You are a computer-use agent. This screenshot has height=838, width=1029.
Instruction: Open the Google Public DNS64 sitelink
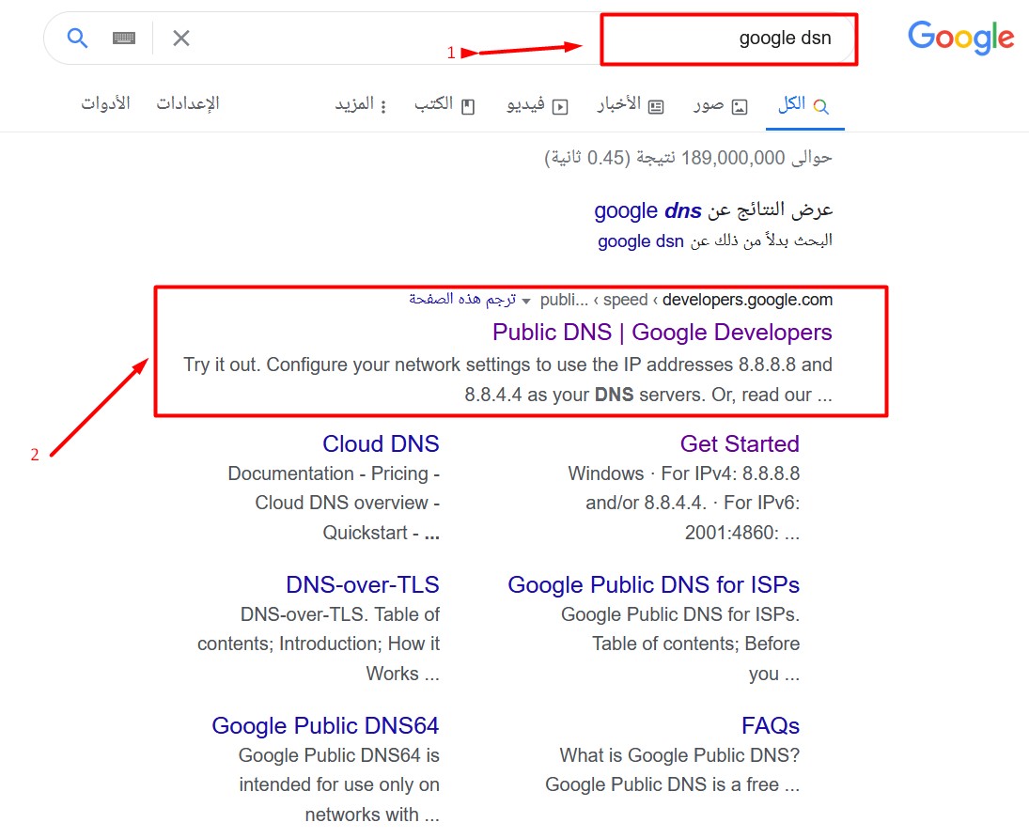pyautogui.click(x=325, y=726)
